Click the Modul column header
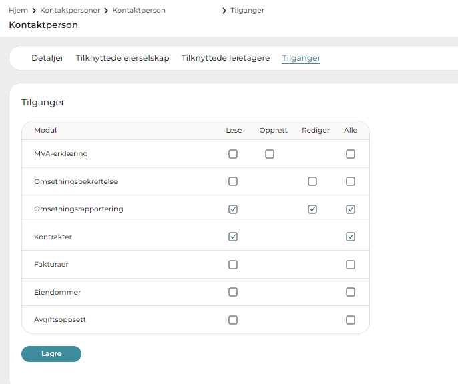 45,130
